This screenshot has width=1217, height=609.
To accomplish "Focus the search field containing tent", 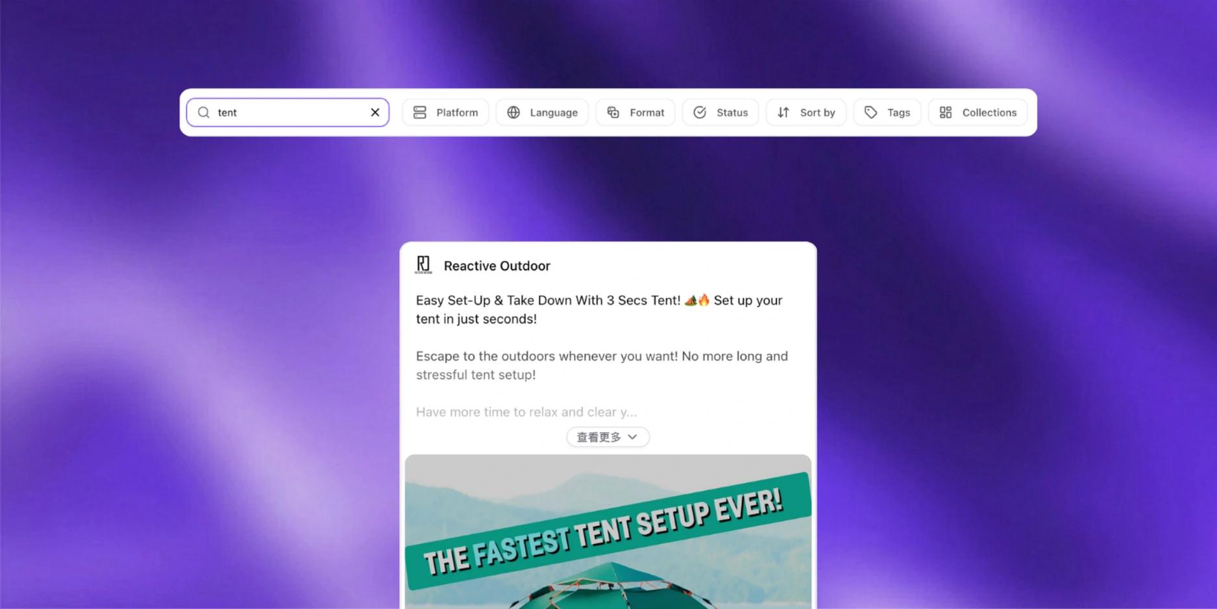I will pos(288,112).
